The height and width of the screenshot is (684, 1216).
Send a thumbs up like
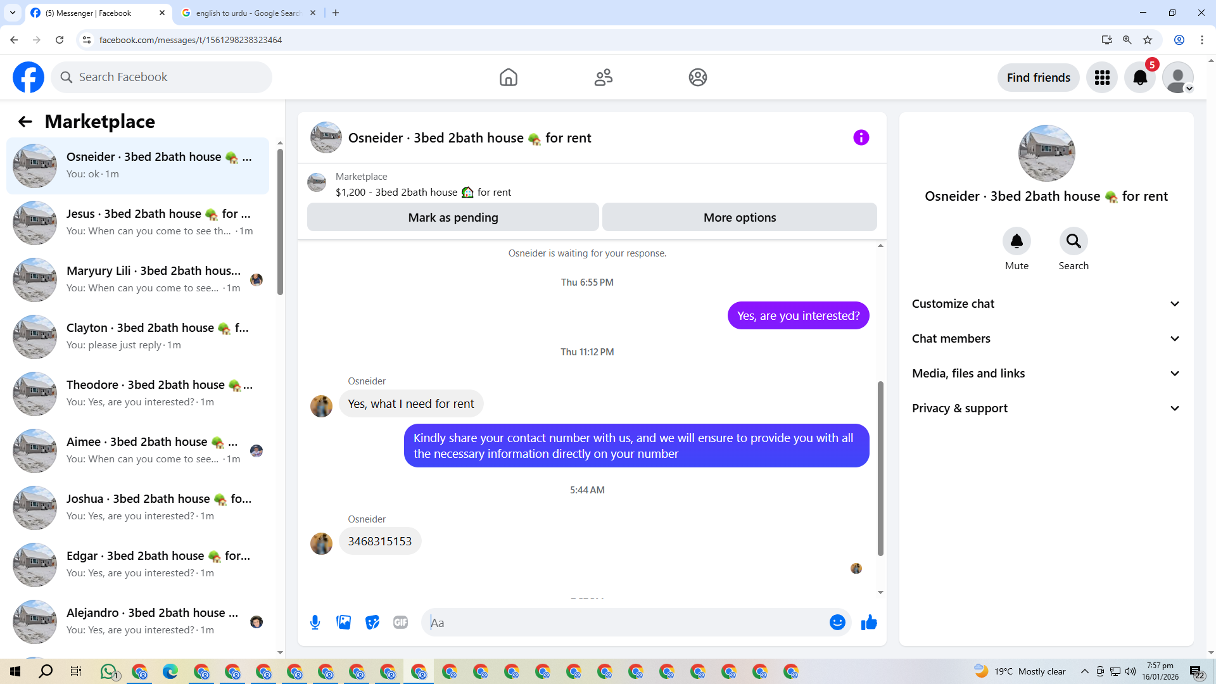(x=869, y=623)
